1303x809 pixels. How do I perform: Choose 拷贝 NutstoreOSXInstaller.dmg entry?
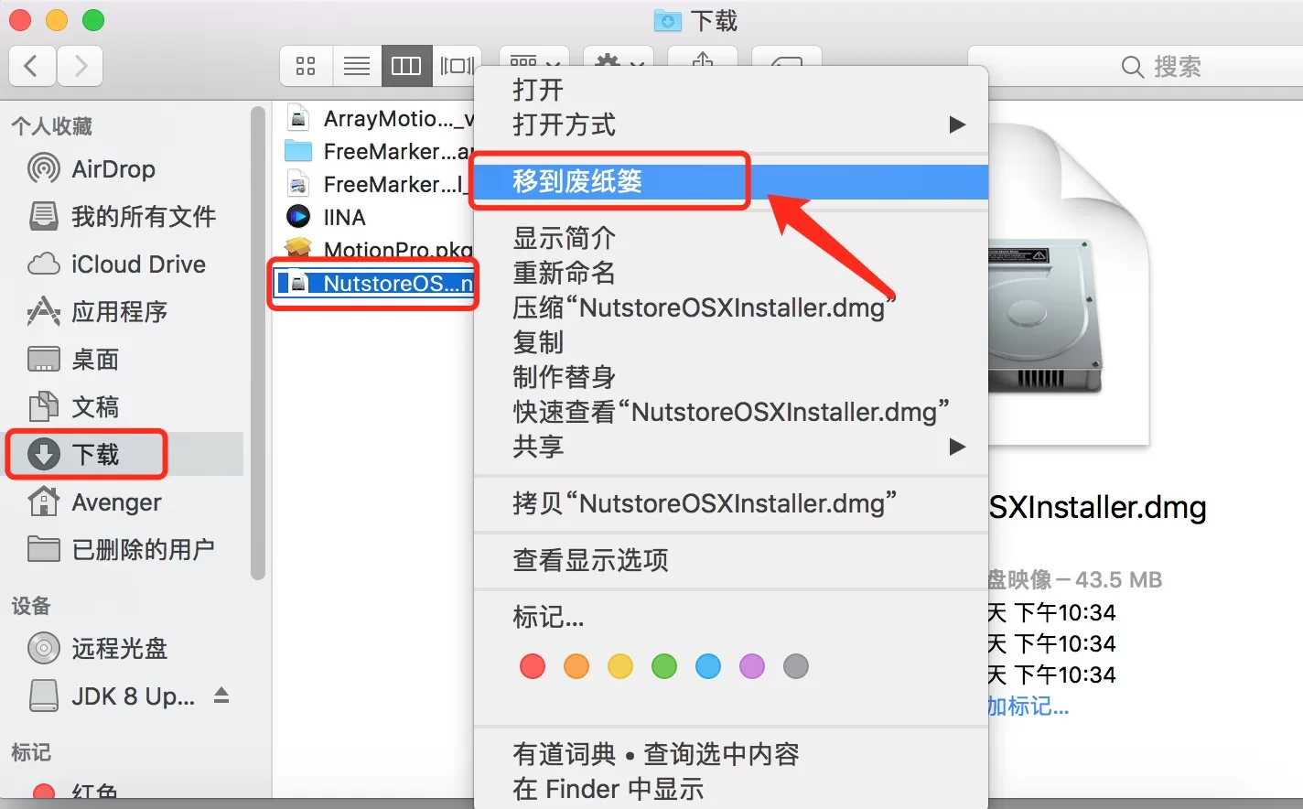[x=731, y=503]
